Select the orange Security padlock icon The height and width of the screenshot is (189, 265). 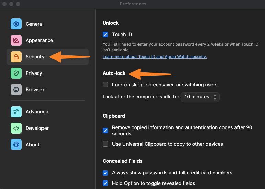16,57
